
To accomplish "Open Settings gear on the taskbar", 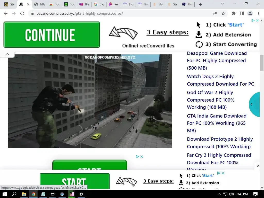I will click(81, 194).
